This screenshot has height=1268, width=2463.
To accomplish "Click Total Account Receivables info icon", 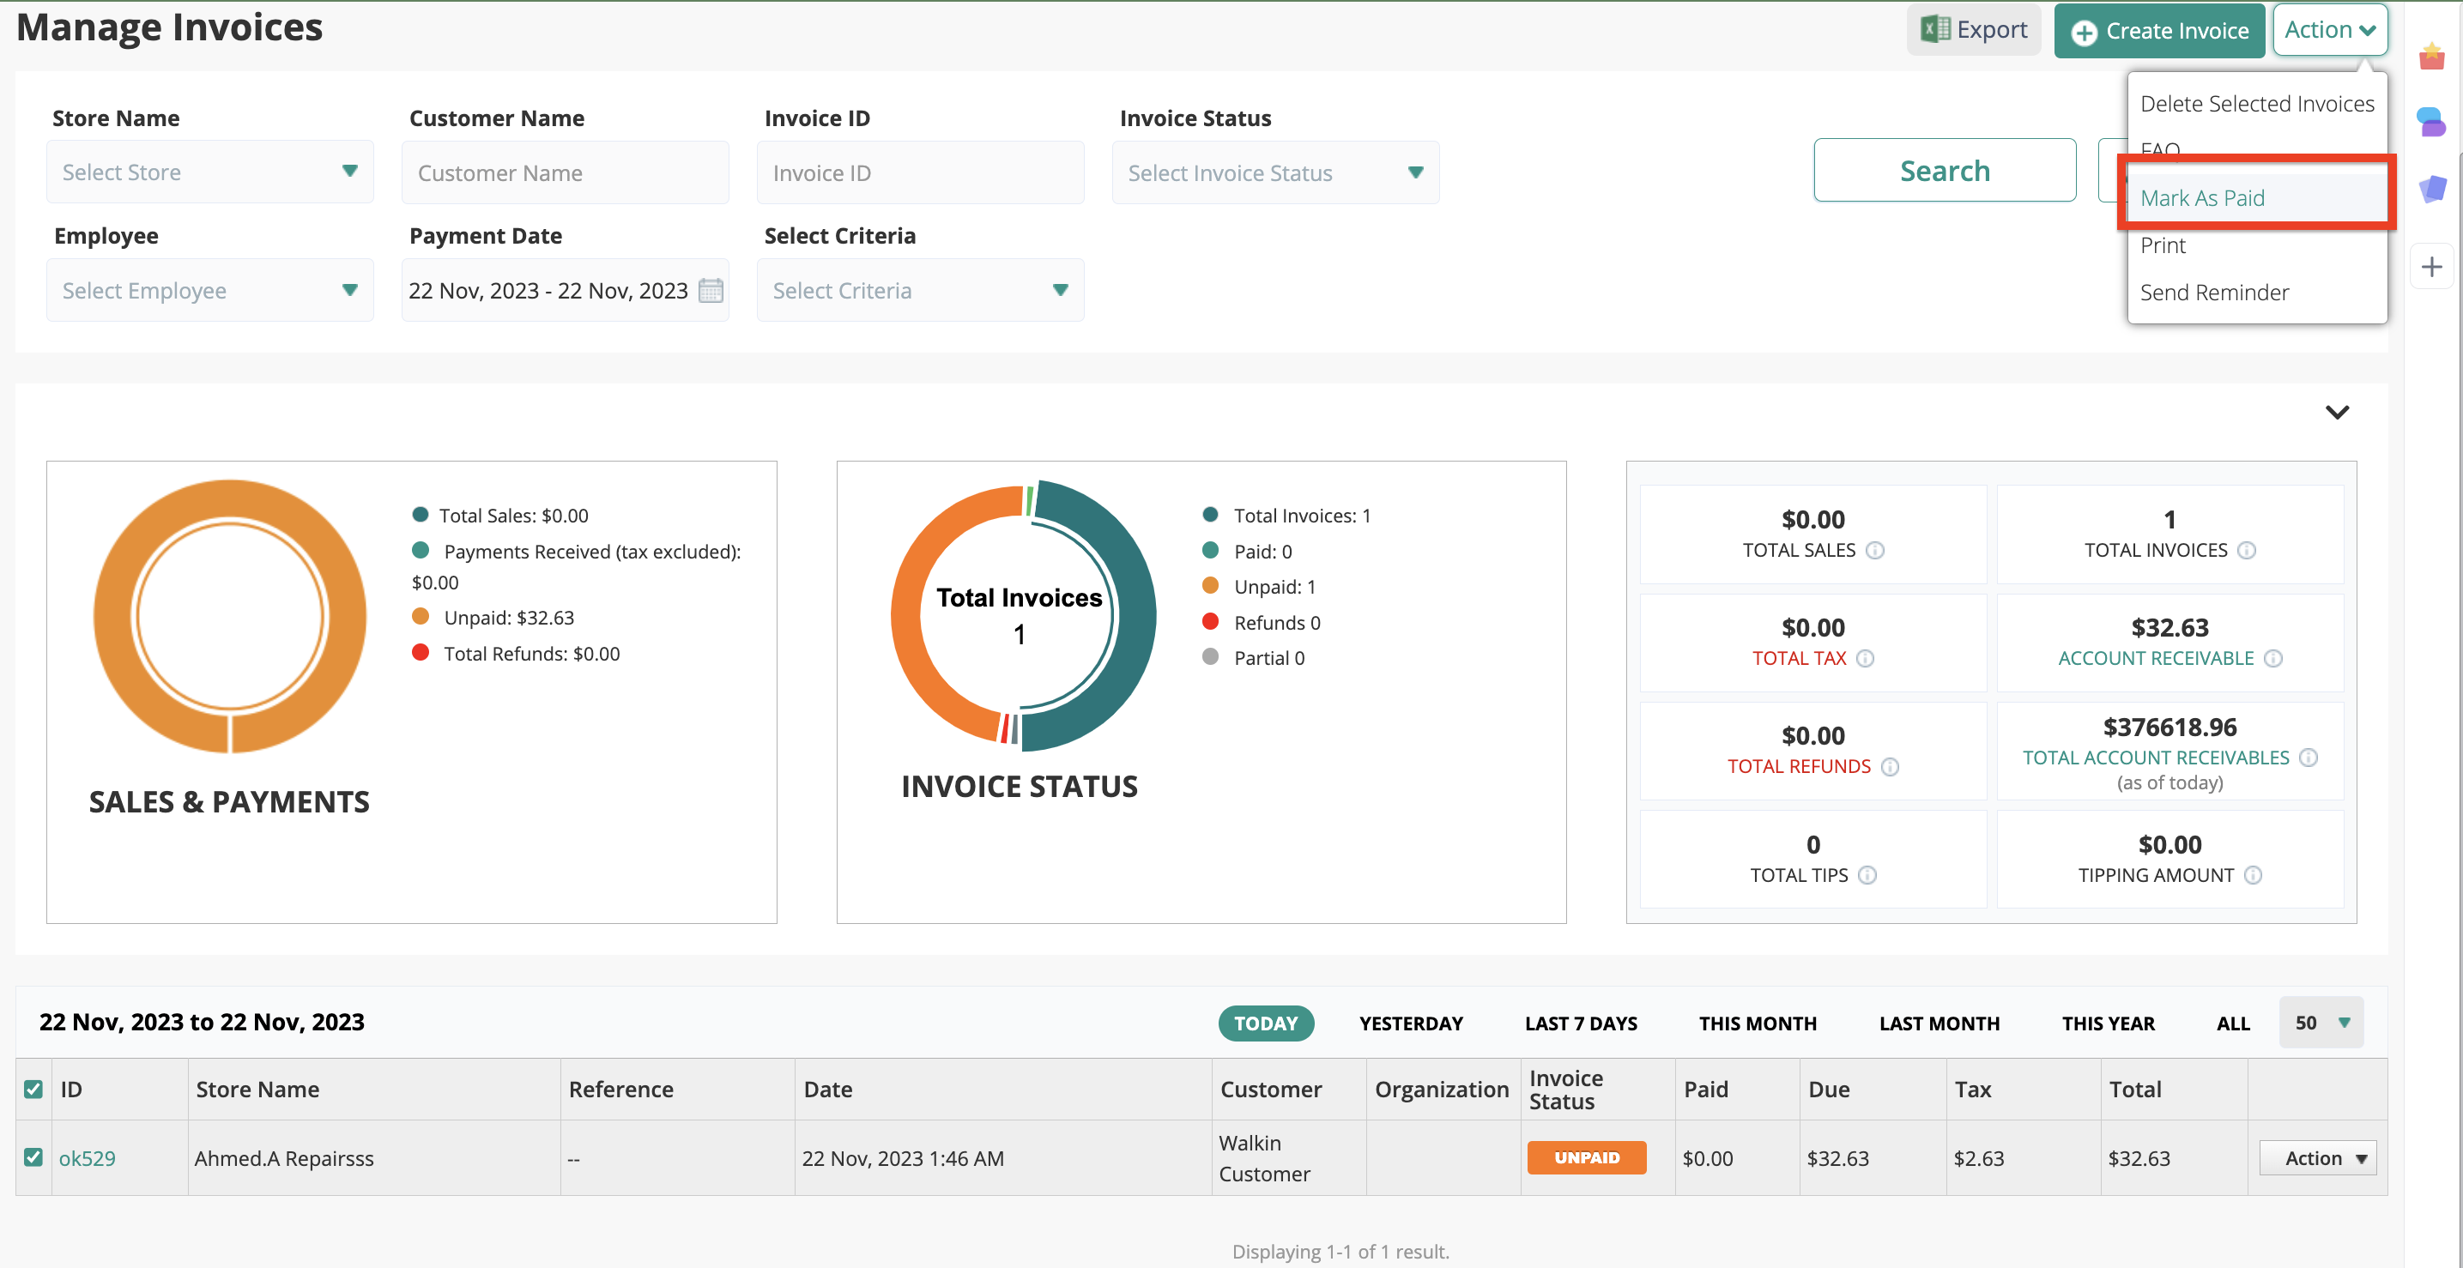I will [x=2309, y=758].
